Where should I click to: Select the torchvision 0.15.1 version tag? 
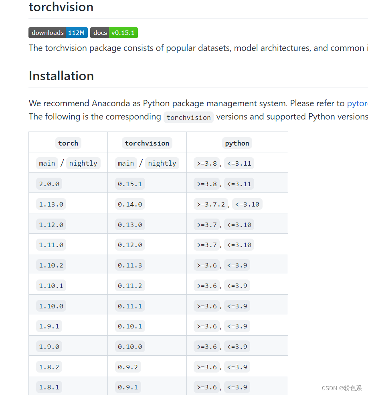pyautogui.click(x=130, y=183)
